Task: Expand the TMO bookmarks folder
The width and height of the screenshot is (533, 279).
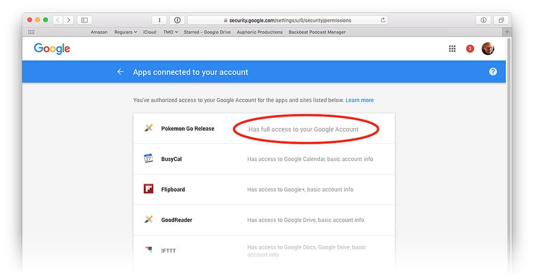Action: pos(171,32)
